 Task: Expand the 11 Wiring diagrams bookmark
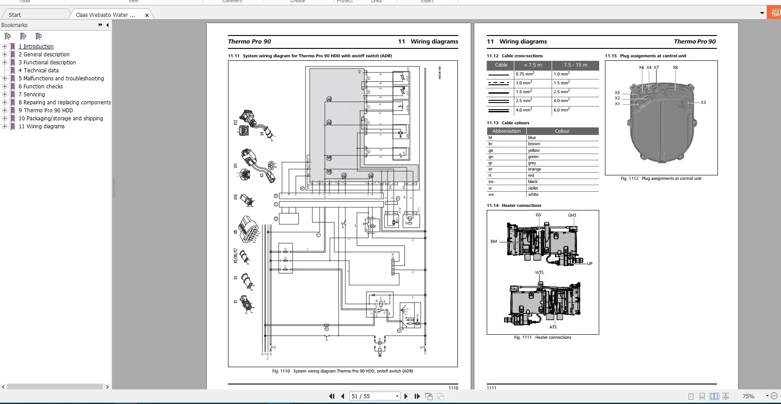pyautogui.click(x=4, y=127)
